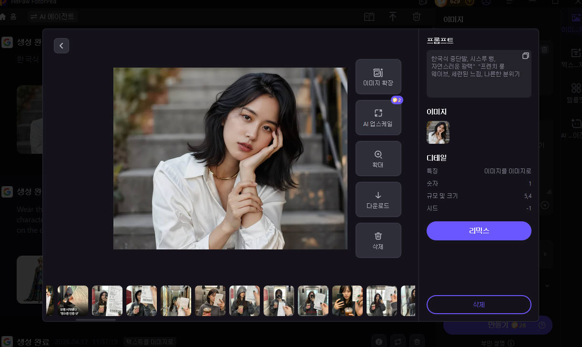Copy the prompt text with the copy icon
Screen dimensions: 582x347
point(526,56)
